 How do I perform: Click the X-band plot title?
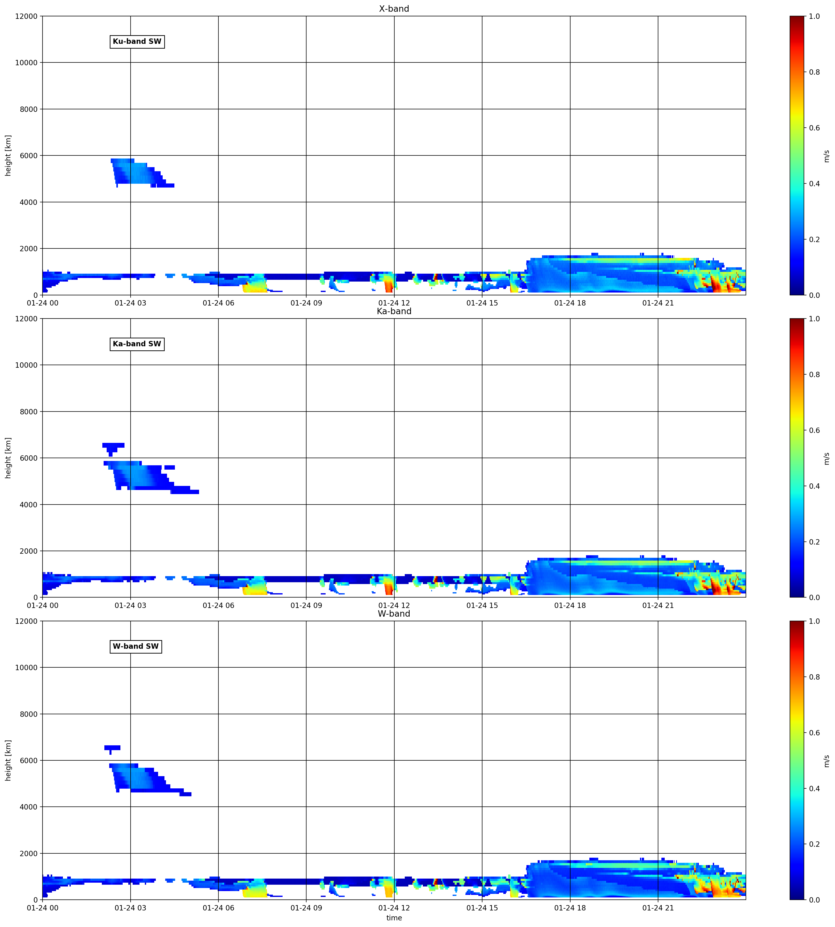pyautogui.click(x=394, y=9)
